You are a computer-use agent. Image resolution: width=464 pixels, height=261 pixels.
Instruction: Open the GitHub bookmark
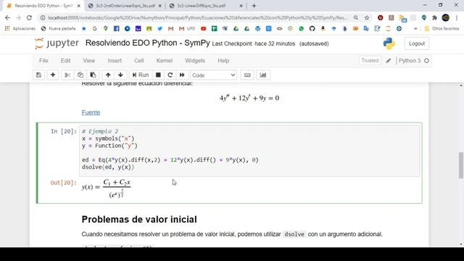312,29
